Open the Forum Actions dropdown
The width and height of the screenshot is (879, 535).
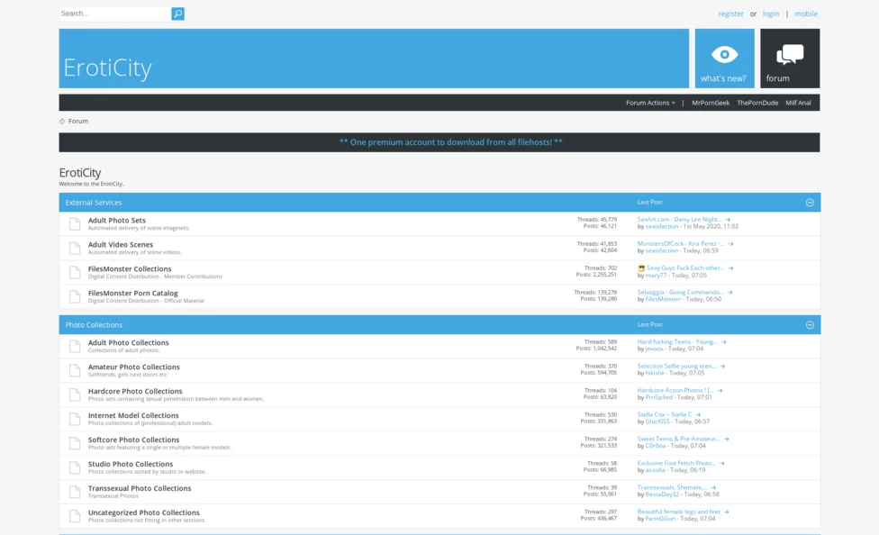[x=650, y=103]
